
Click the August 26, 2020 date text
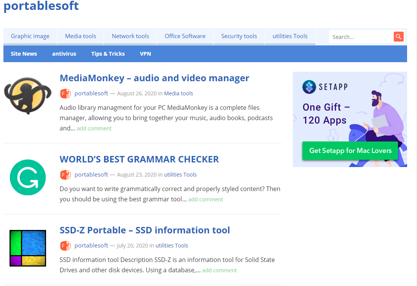[137, 93]
